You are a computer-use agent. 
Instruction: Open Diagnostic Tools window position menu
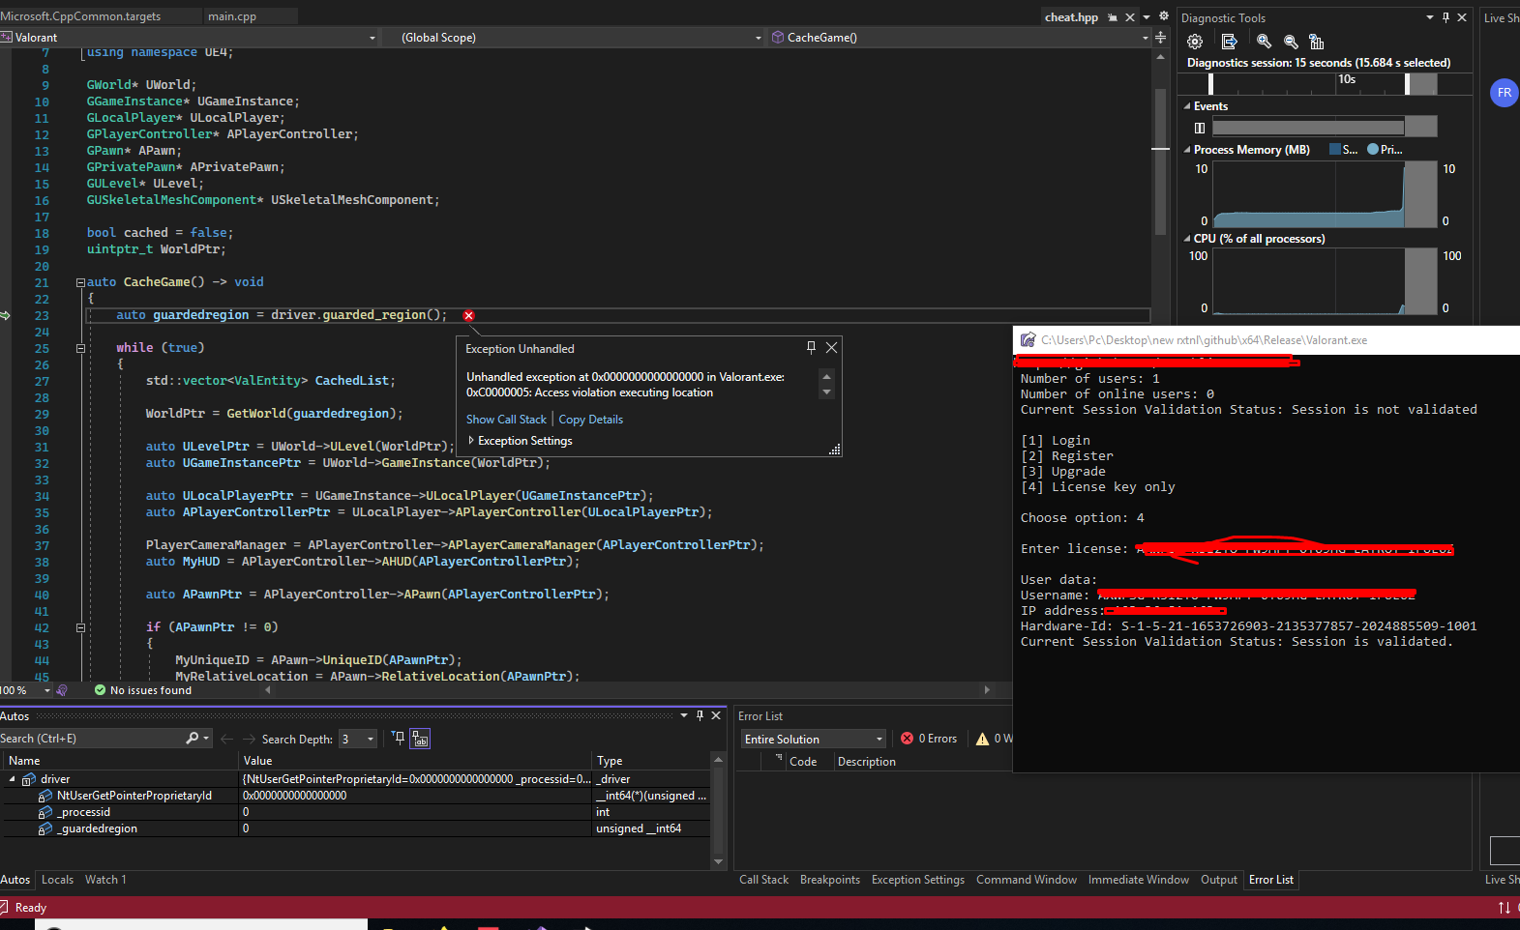[1430, 17]
